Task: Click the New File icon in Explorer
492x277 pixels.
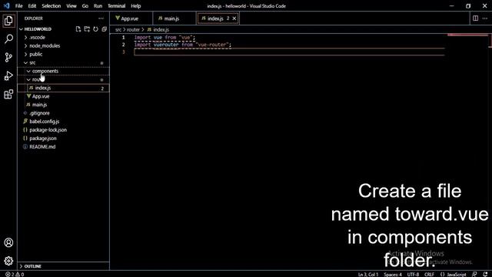Action: (78, 29)
